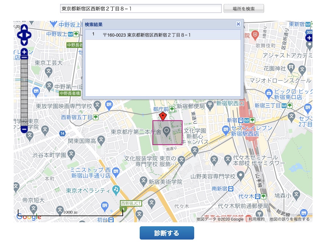Click the 新宿郵便局 post office icon
Screen dimensions: 323x244
point(210,105)
